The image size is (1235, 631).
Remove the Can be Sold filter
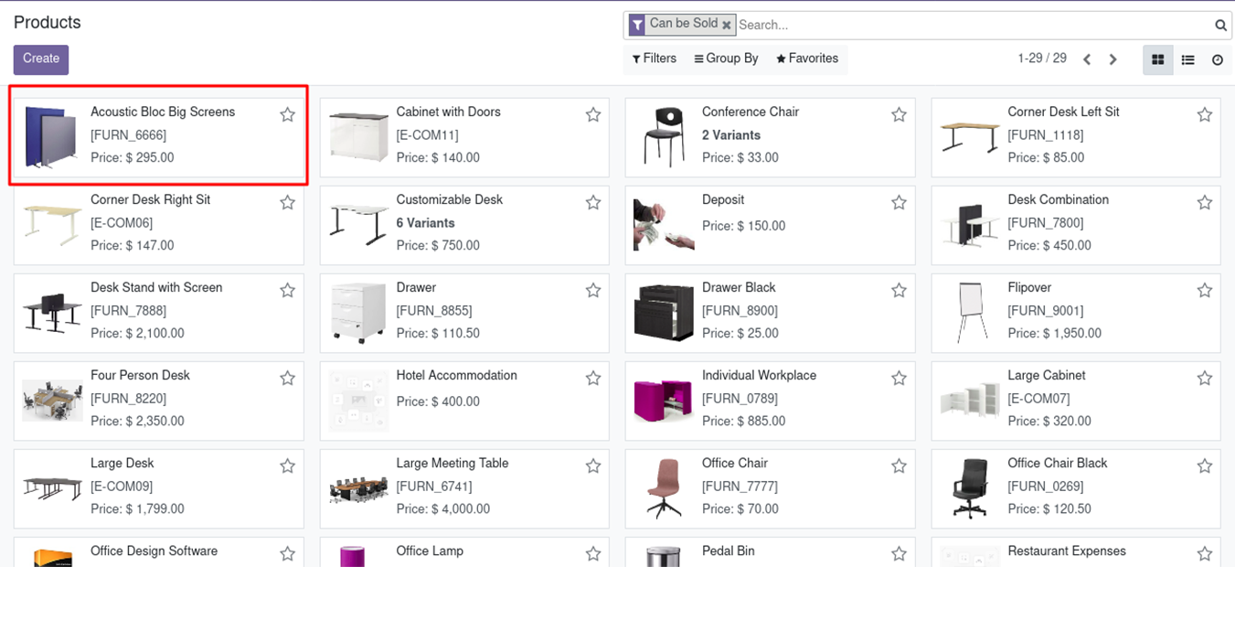click(x=727, y=26)
